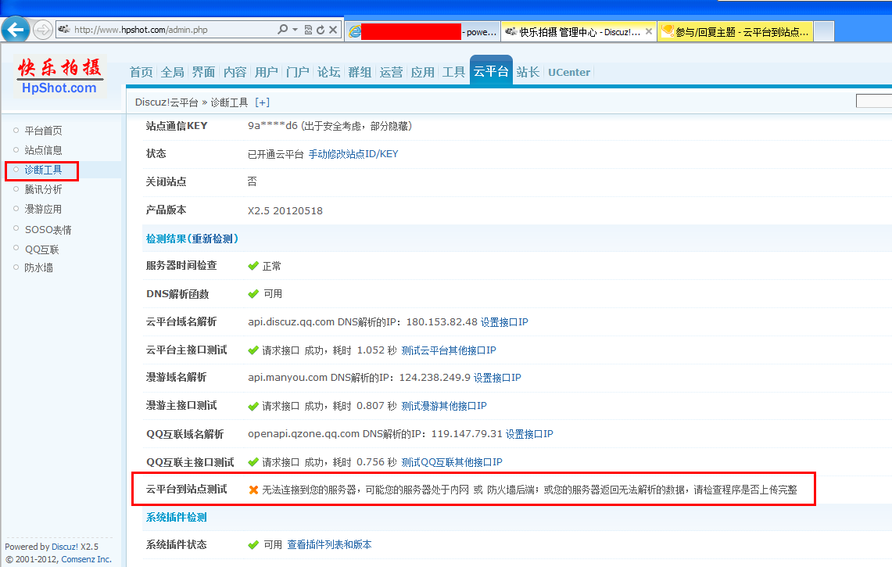Image resolution: width=892 pixels, height=567 pixels.
Task: Open the 工具 admin menu
Action: [454, 72]
